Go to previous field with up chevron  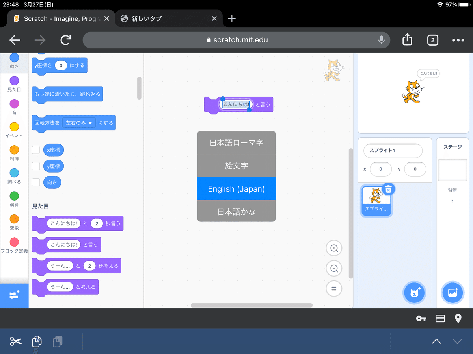click(x=436, y=341)
